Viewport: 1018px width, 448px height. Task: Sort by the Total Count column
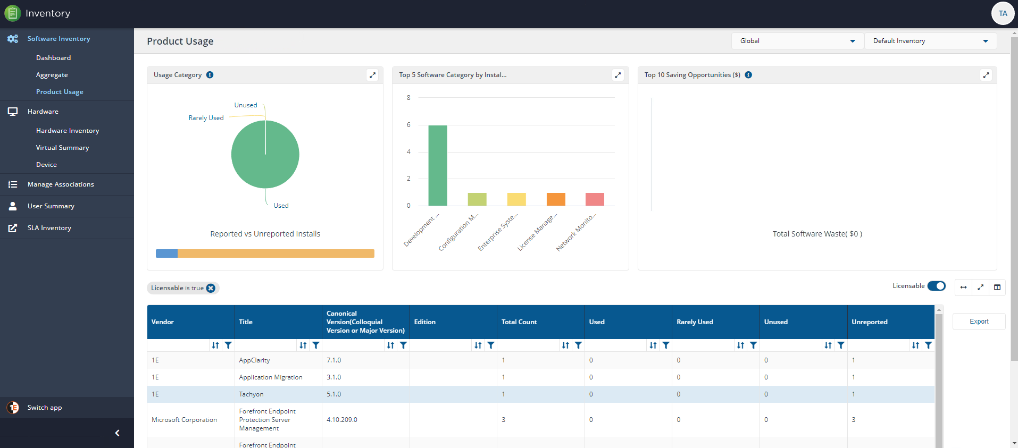click(x=565, y=345)
